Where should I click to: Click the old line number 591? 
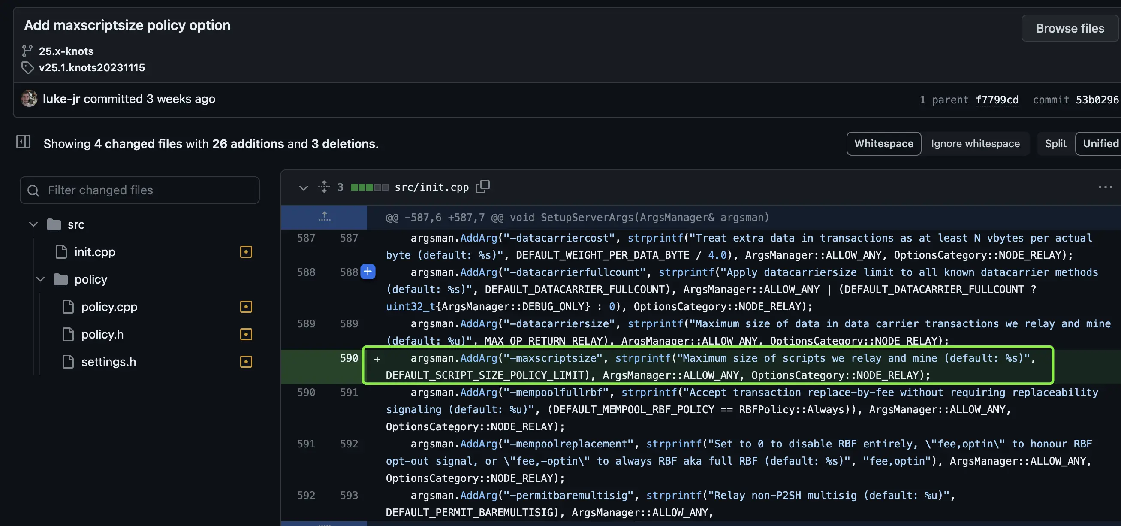[306, 444]
